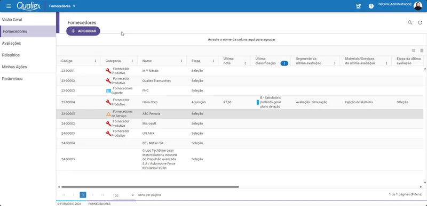Go to first page of results

tap(64, 195)
